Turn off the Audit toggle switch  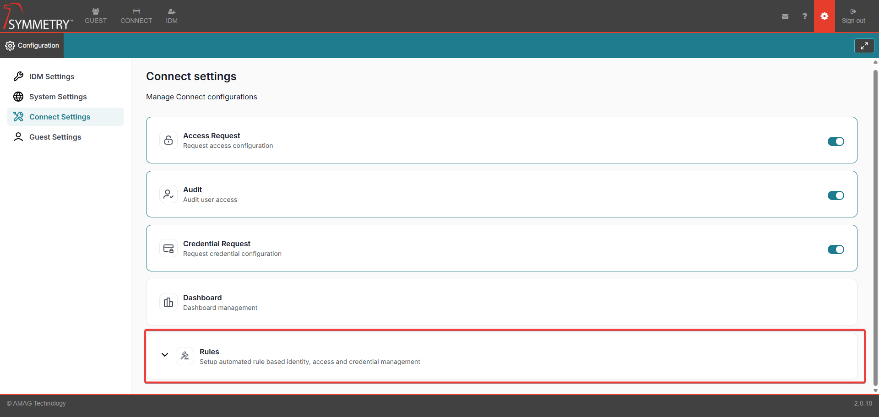pos(836,195)
